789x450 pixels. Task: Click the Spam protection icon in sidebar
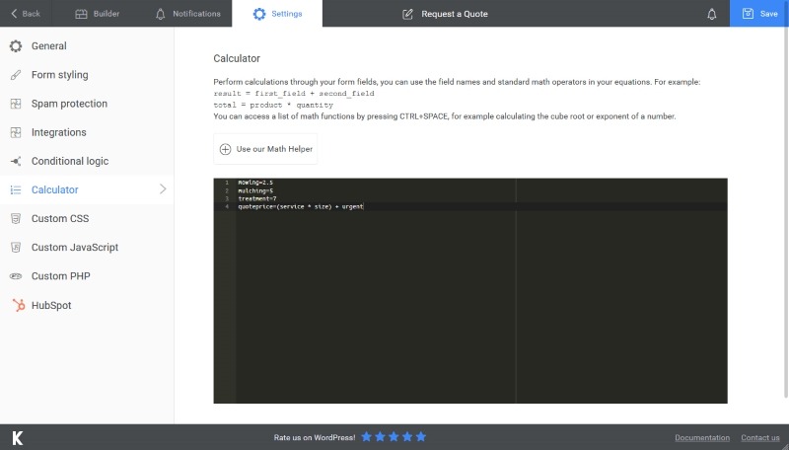[16, 104]
